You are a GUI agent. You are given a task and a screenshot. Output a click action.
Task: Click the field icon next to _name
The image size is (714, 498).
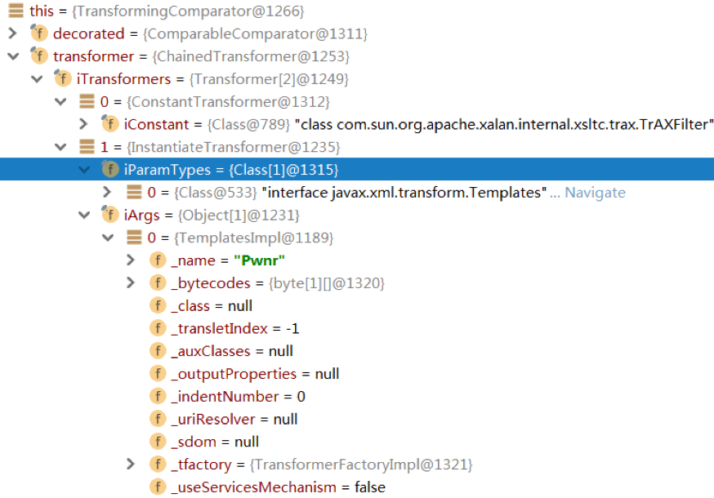coord(157,260)
